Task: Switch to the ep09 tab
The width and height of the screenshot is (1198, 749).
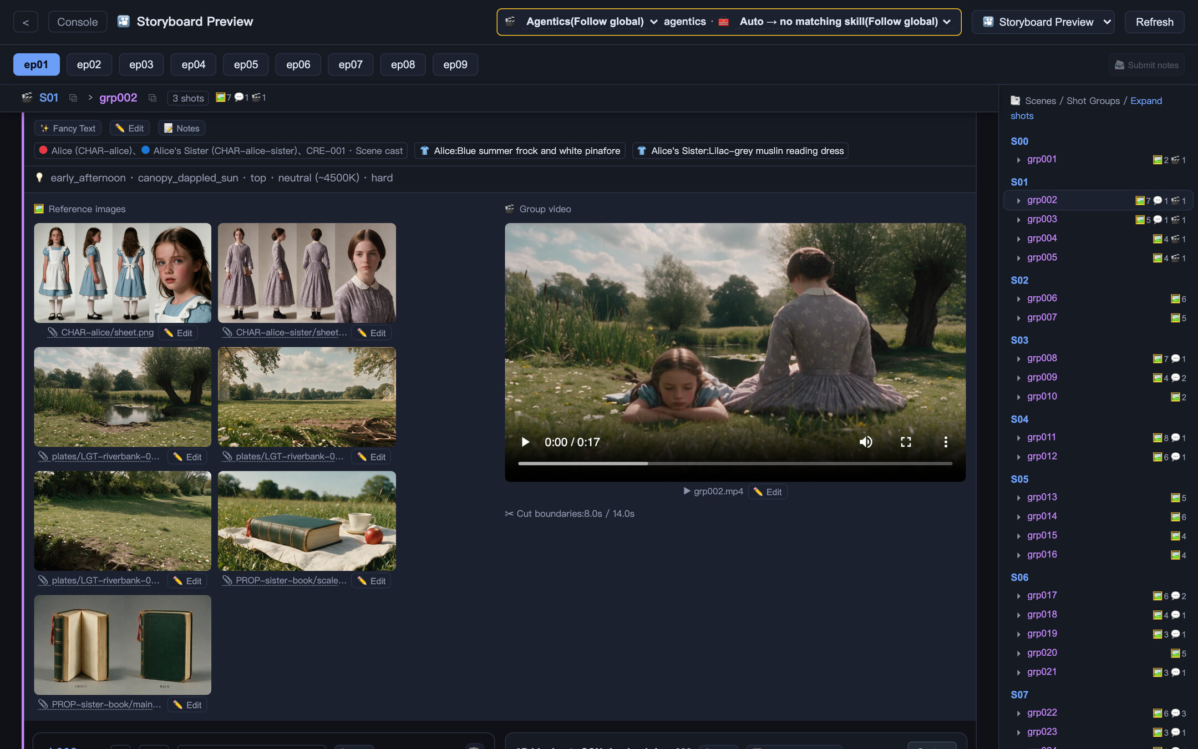Action: (x=455, y=64)
